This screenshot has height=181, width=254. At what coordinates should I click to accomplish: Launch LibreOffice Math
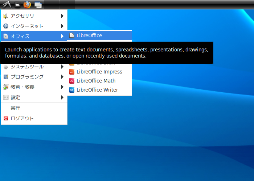tap(99, 81)
